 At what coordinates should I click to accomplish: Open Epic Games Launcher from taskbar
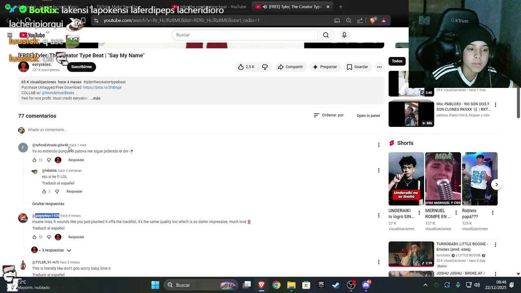[x=321, y=285]
